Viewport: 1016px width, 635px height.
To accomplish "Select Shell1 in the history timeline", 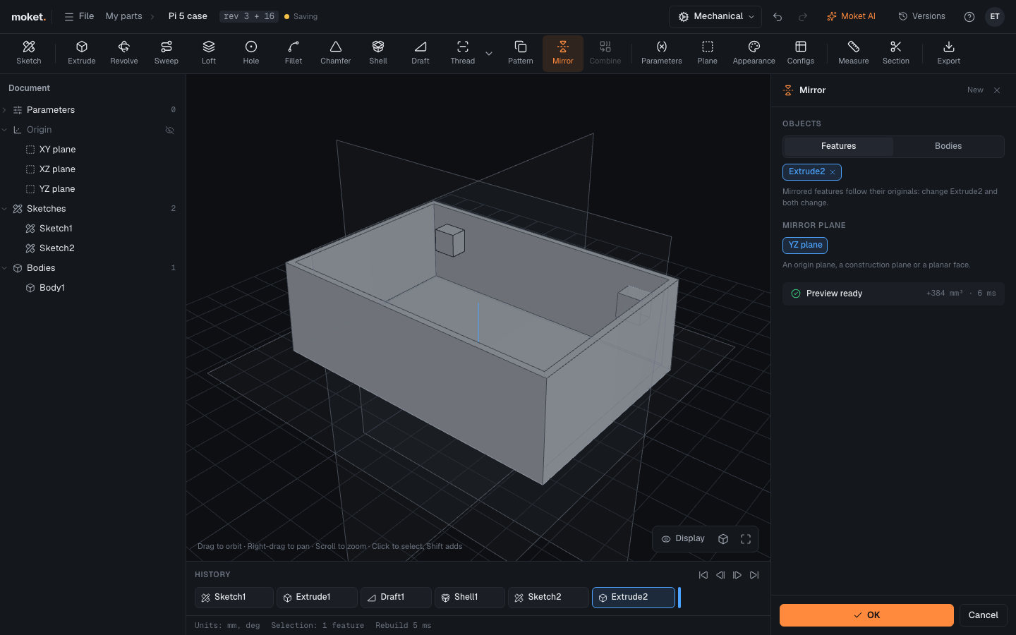I will [470, 598].
